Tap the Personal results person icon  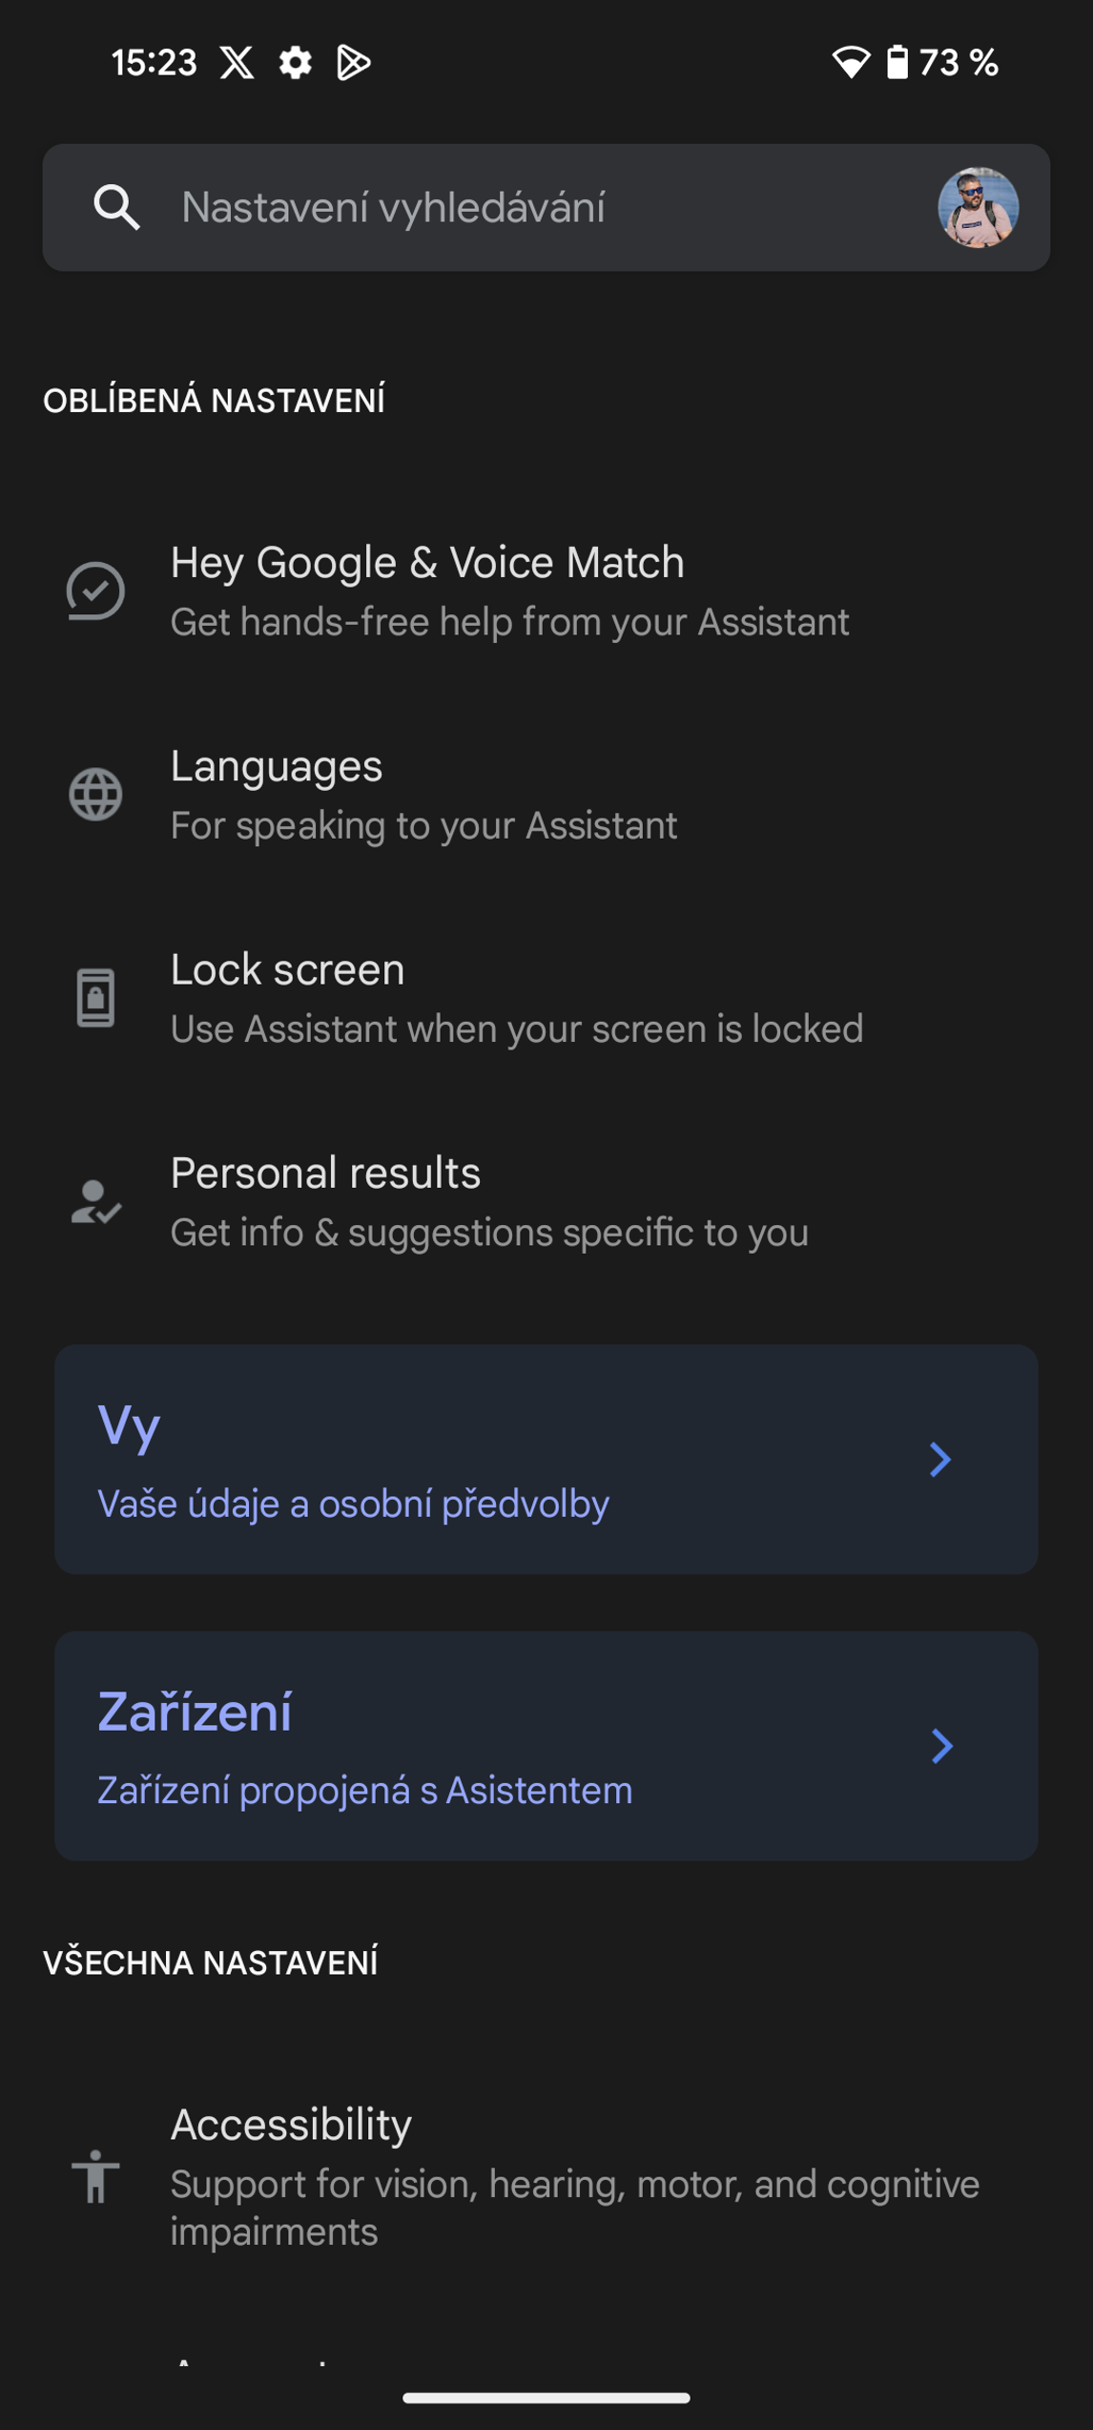click(x=95, y=1202)
